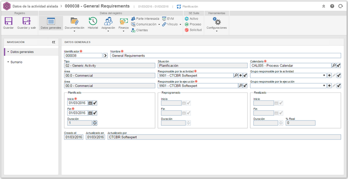Image resolution: width=348 pixels, height=179 pixels.
Task: Clear Responsable por la ejecución field
Action: [x=245, y=86]
